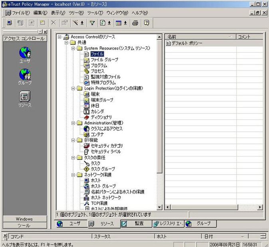Select プログラム tree node
The width and height of the screenshot is (269, 247).
[99, 65]
